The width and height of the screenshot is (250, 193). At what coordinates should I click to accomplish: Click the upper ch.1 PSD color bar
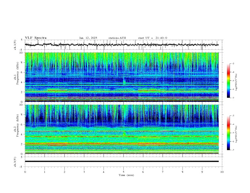[x=228, y=81]
